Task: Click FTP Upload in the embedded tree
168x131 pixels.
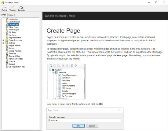Action: coord(66,88)
